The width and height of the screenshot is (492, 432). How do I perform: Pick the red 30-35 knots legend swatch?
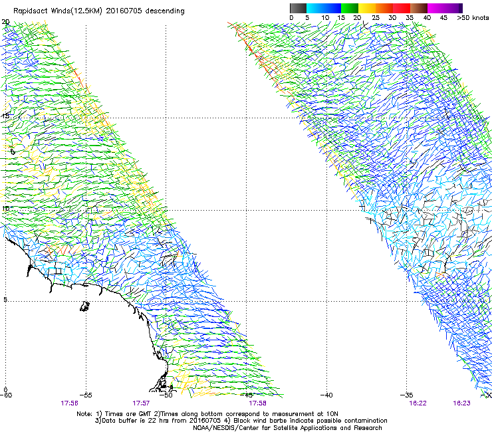coord(402,8)
